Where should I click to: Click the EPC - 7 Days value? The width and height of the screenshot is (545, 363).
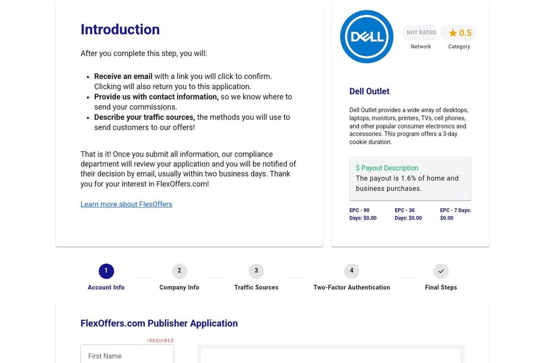(455, 214)
